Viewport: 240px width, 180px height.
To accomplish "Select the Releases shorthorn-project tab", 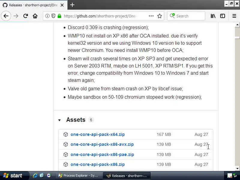I will pyautogui.click(x=33, y=5).
